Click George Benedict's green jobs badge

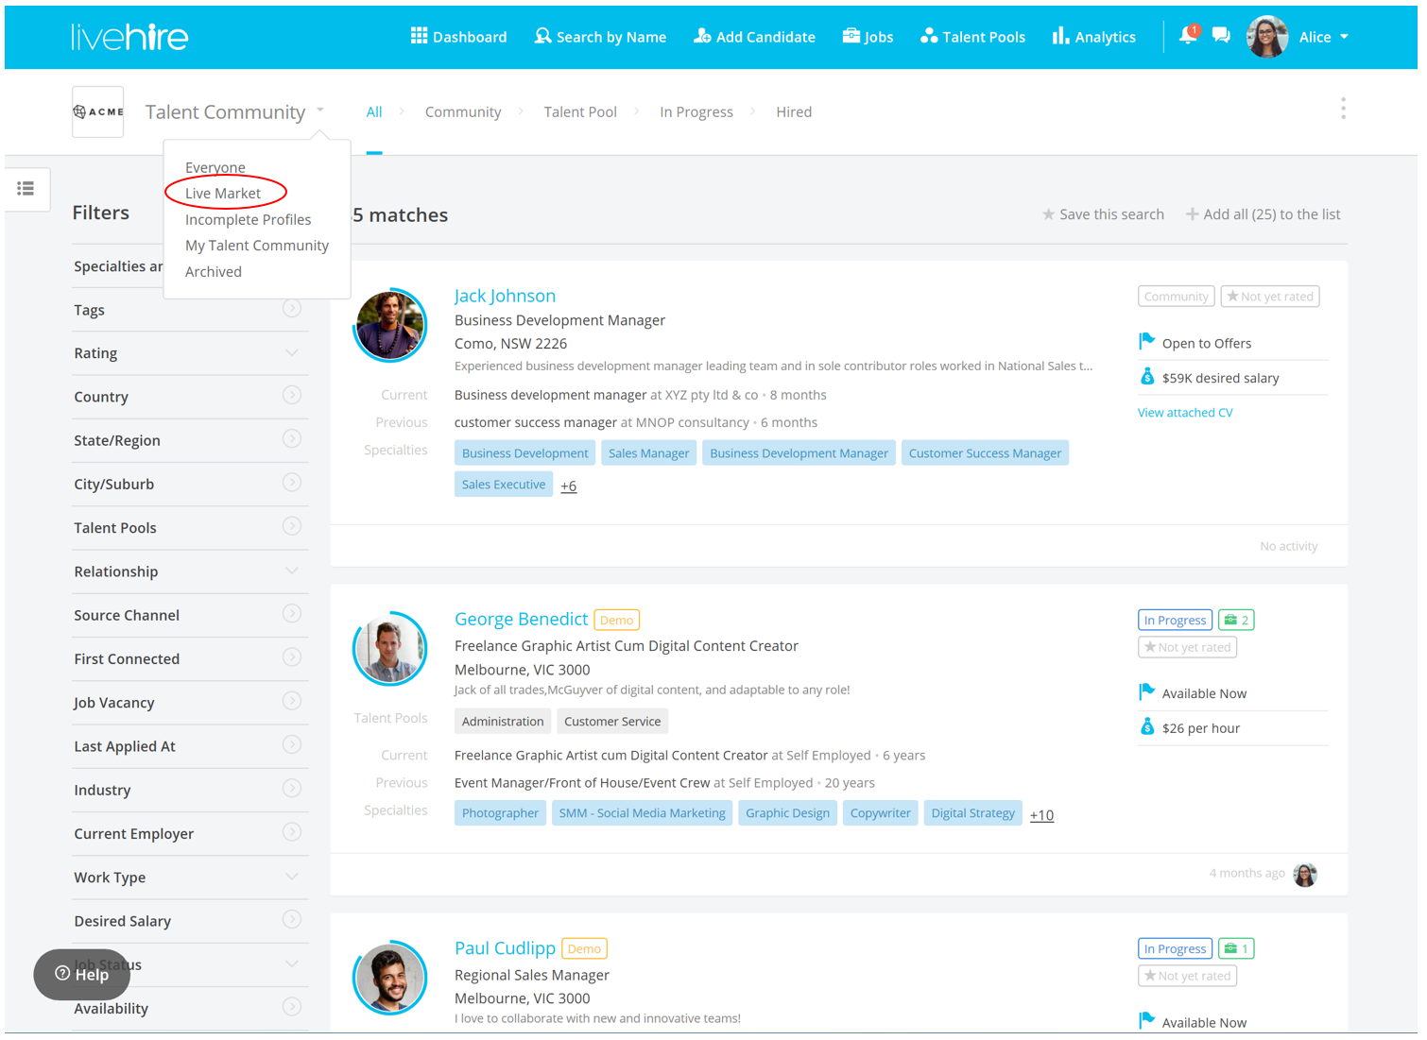(x=1236, y=621)
